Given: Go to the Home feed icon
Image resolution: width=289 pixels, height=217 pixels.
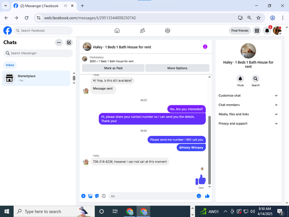Looking at the screenshot, I should (117, 31).
